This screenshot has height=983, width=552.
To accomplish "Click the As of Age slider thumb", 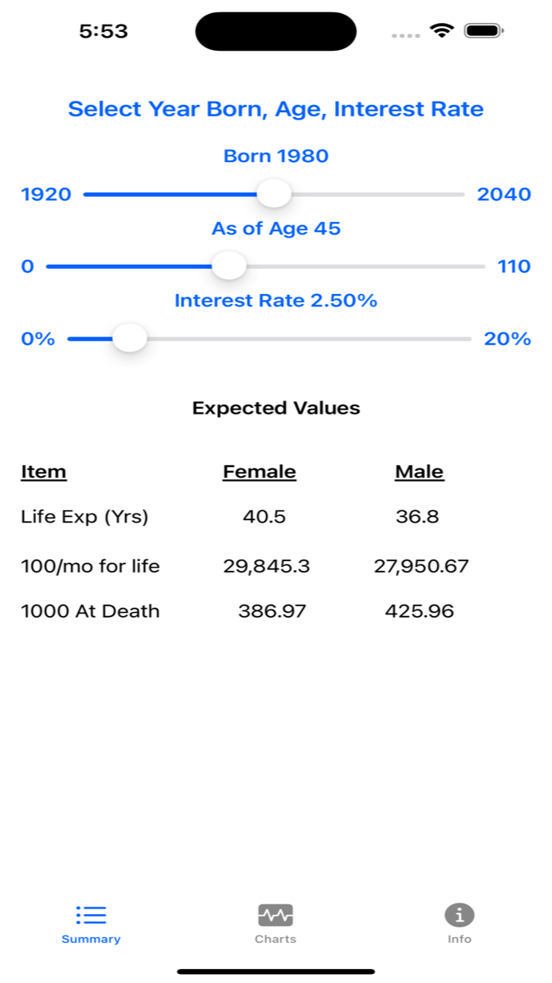I will (229, 266).
